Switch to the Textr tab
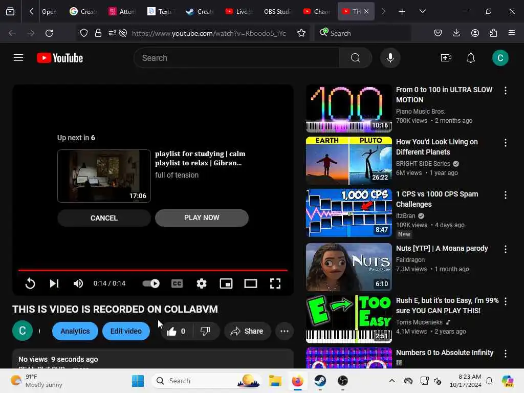This screenshot has height=393, width=524. (160, 11)
